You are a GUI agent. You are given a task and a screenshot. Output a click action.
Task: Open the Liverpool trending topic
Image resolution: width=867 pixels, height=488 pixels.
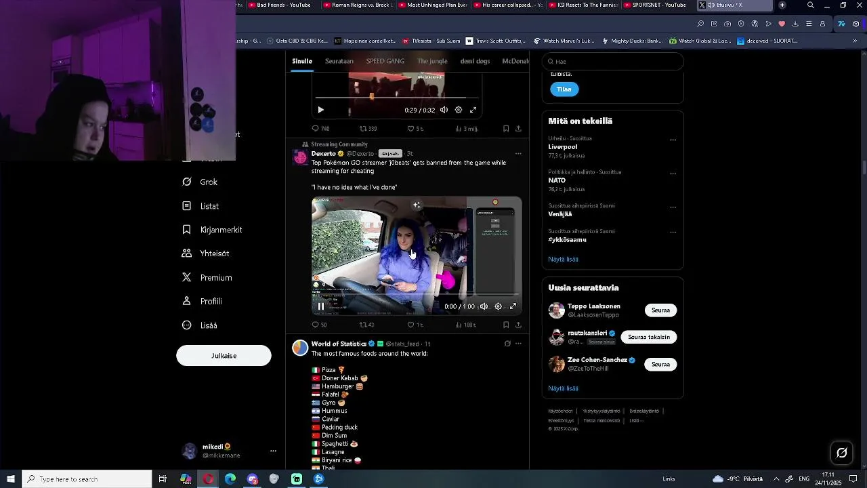pyautogui.click(x=563, y=146)
